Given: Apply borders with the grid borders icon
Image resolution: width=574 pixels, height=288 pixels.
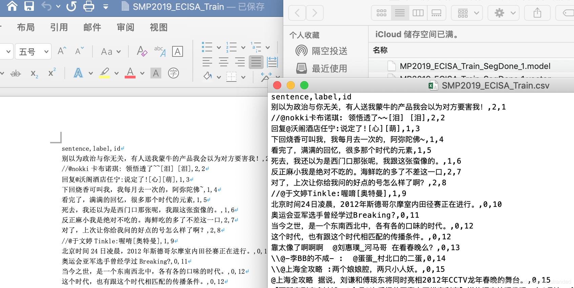Looking at the screenshot, I should 231,77.
